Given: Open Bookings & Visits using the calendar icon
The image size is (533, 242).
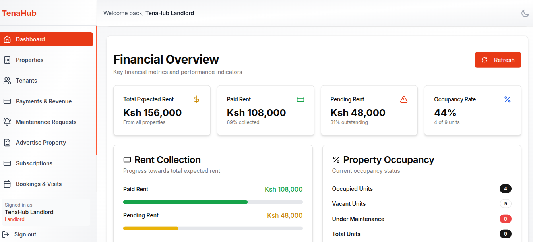Looking at the screenshot, I should [x=7, y=184].
